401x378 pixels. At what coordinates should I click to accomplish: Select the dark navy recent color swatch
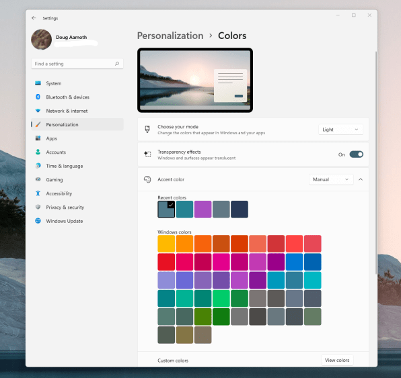(240, 209)
